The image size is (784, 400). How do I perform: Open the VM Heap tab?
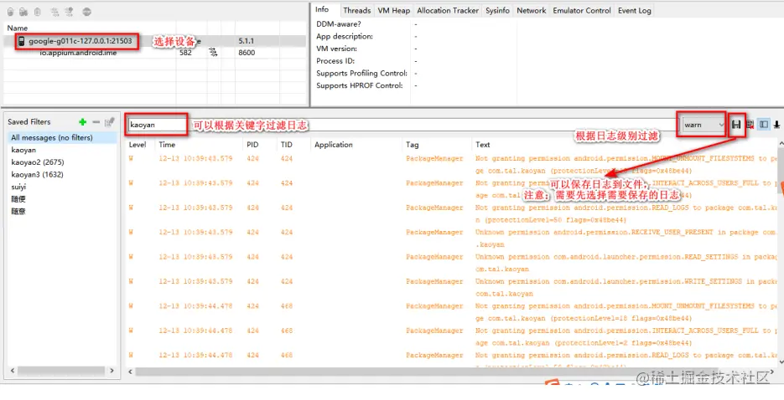pos(394,11)
